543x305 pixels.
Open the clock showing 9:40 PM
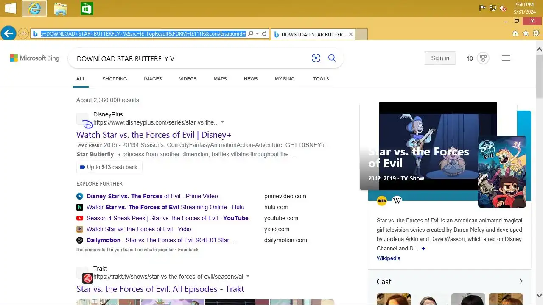pos(525,8)
